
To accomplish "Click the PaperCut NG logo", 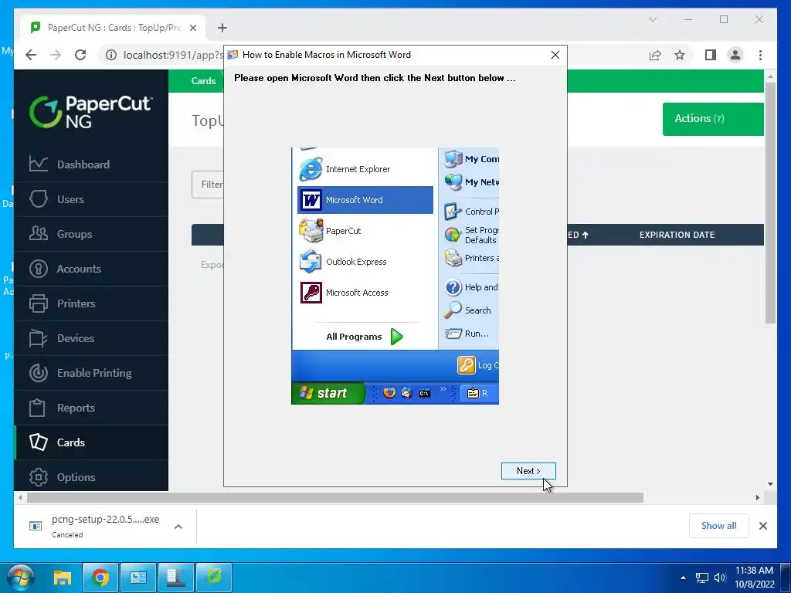I will pos(91,111).
